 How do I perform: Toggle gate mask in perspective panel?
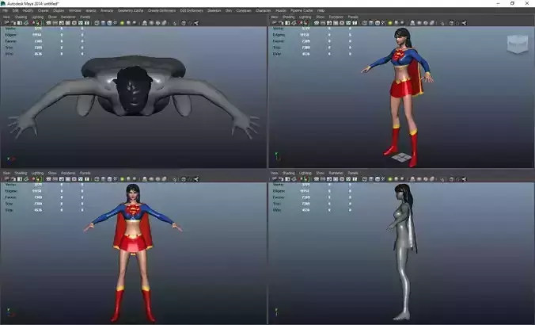pyautogui.click(x=336, y=23)
